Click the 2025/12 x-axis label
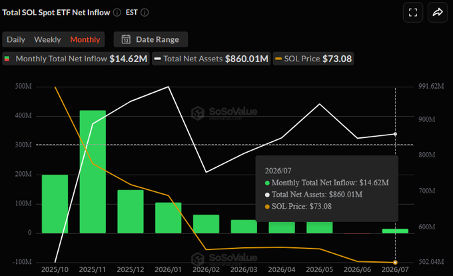The image size is (453, 276). (x=131, y=269)
